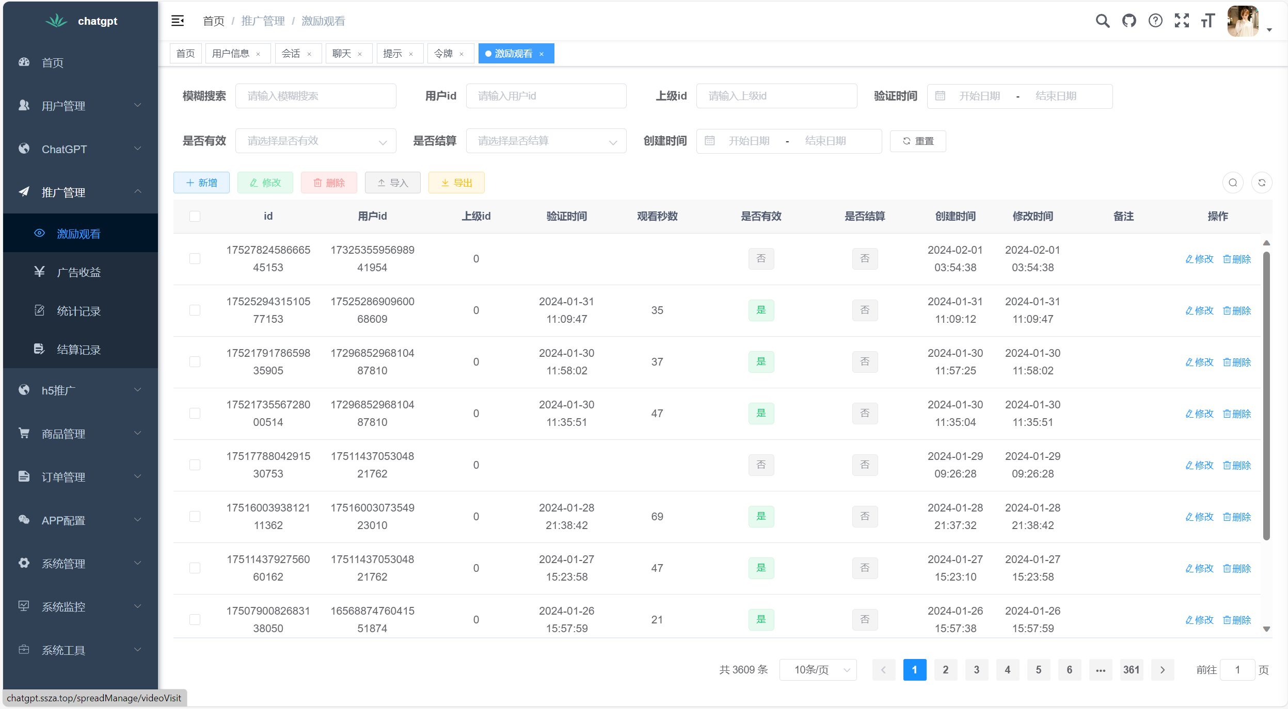Focus the 模糊搜索 input field
The height and width of the screenshot is (709, 1288).
(x=316, y=96)
